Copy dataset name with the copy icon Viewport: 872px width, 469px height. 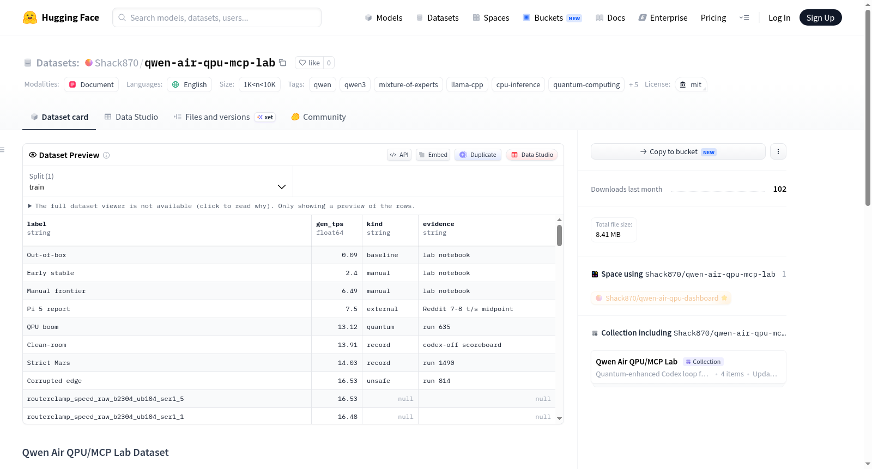click(282, 63)
